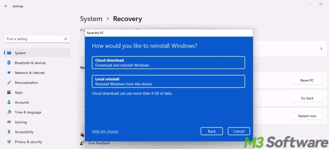Click the System monitor icon in sidebar
This screenshot has width=329, height=149.
click(x=9, y=53)
